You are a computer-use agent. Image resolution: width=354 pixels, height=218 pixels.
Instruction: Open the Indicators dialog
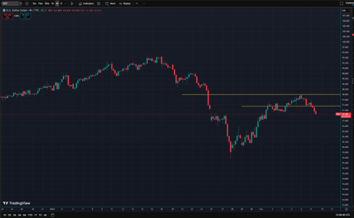(x=86, y=3)
